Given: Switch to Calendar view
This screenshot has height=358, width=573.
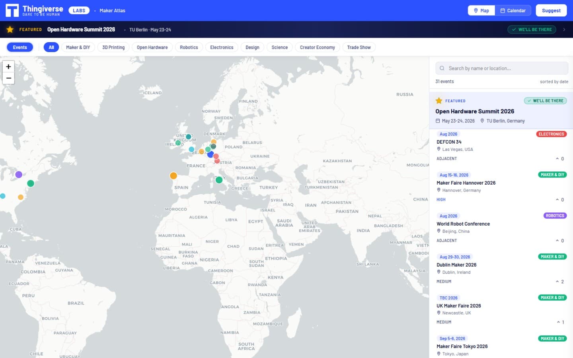Looking at the screenshot, I should pos(513,11).
